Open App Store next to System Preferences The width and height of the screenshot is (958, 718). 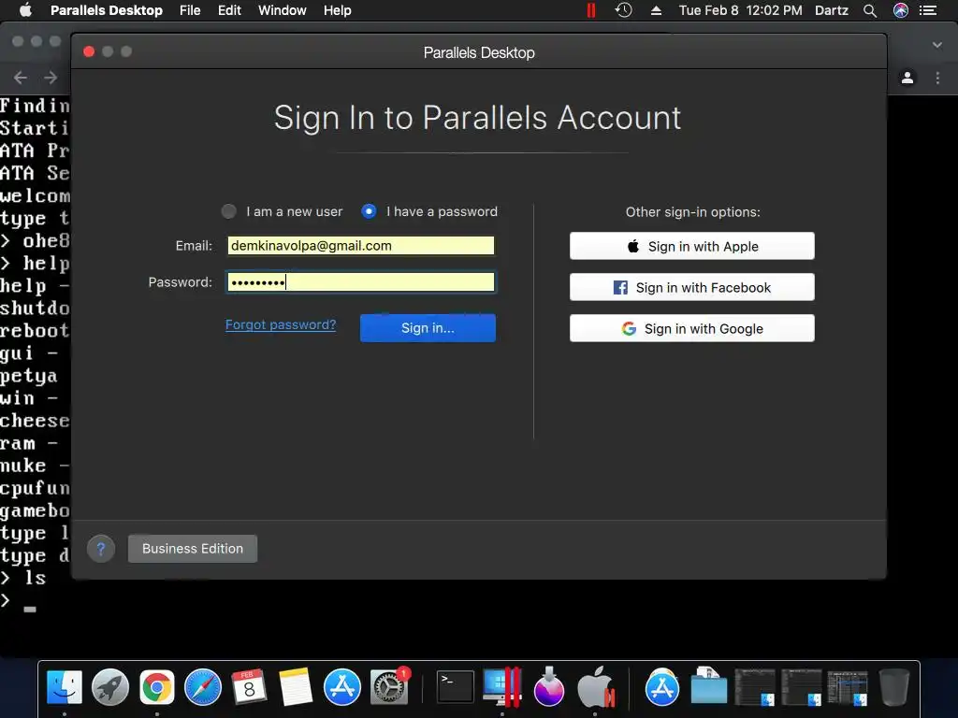(x=342, y=687)
